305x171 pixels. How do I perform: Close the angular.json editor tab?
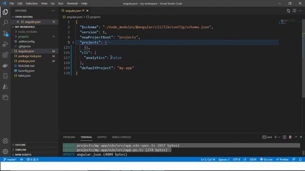coord(87,10)
